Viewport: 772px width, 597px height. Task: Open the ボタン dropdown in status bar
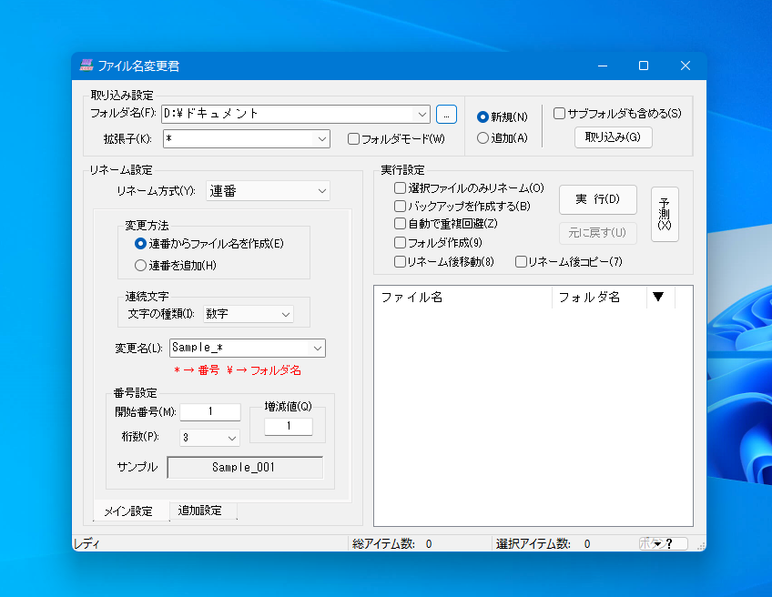(x=663, y=543)
